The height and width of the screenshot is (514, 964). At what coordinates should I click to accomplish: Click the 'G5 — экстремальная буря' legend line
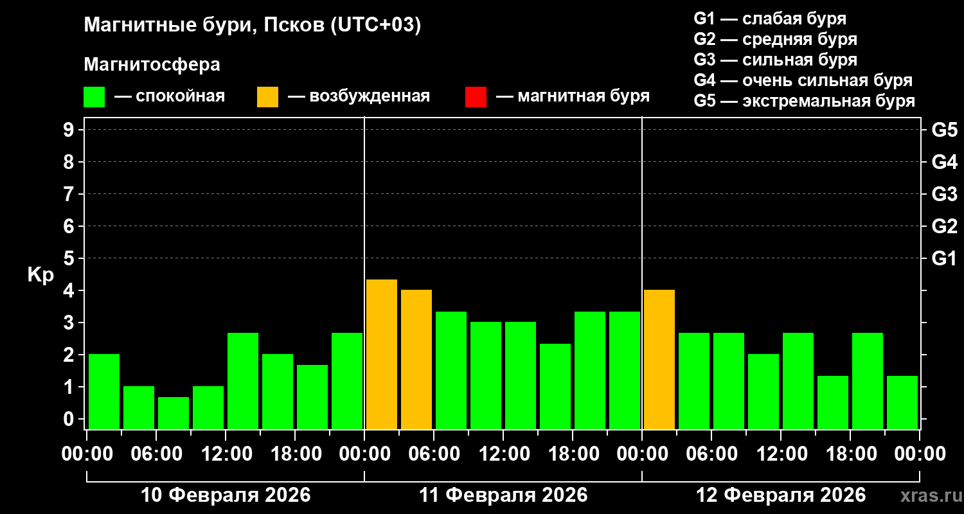(x=805, y=101)
